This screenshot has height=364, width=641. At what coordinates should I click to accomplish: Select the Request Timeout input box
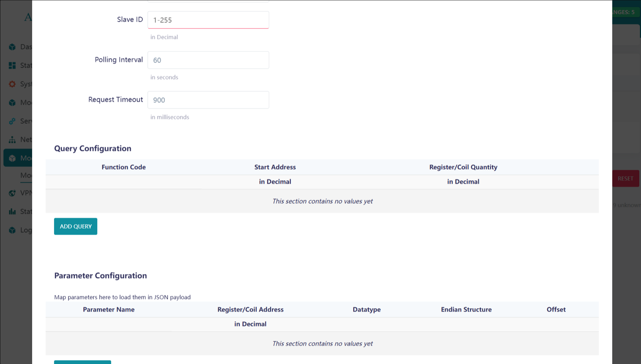(208, 100)
